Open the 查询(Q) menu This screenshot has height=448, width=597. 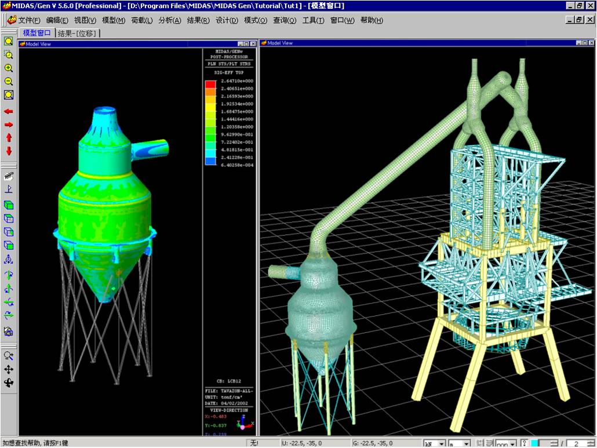(x=285, y=20)
